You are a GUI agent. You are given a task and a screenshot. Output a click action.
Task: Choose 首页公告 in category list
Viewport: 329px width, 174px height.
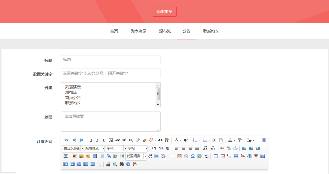pos(73,98)
